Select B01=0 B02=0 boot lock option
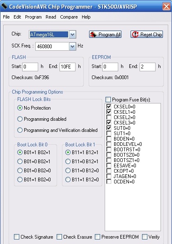Image resolution: width=172 pixels, height=244 pixels. tap(20, 171)
